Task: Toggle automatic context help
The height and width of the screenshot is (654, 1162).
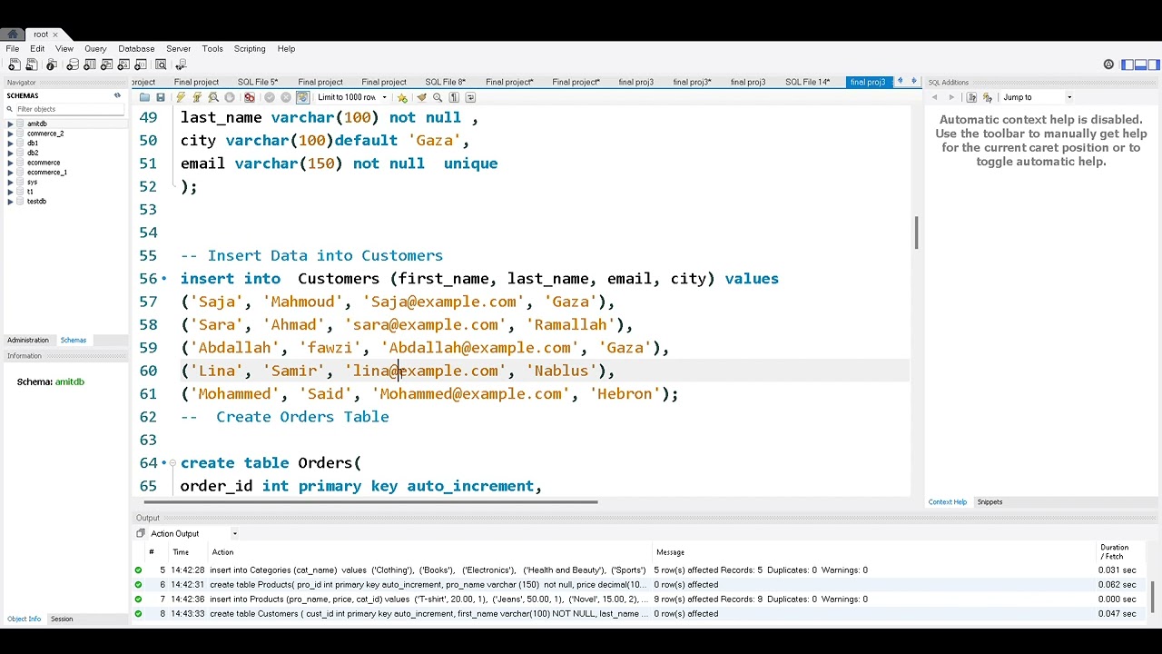Action: pos(971,97)
